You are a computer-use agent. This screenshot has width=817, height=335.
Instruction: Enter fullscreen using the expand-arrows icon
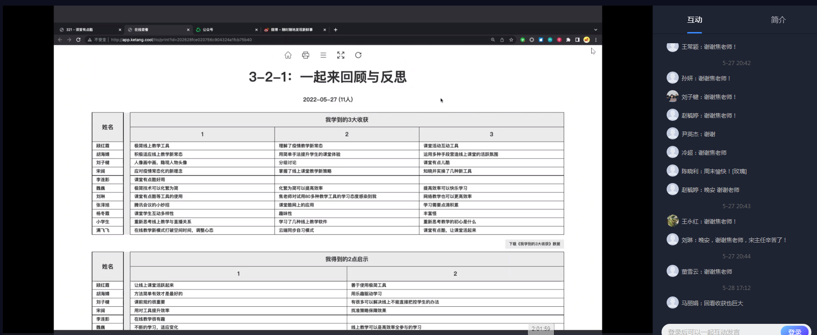coord(341,55)
